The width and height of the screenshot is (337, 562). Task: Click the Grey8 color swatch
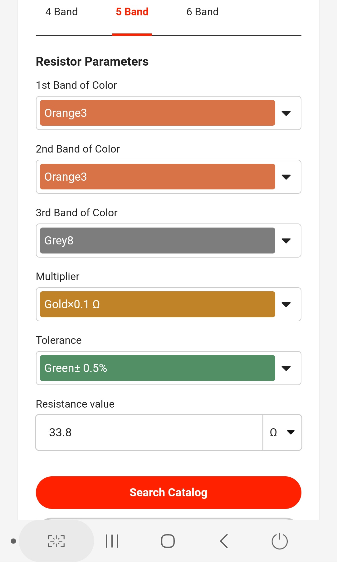pyautogui.click(x=158, y=241)
